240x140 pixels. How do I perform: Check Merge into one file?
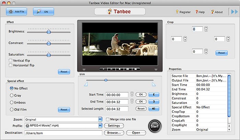point(108,119)
